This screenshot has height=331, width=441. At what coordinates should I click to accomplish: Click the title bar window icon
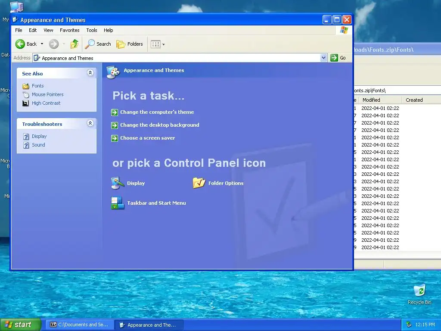tap(16, 20)
